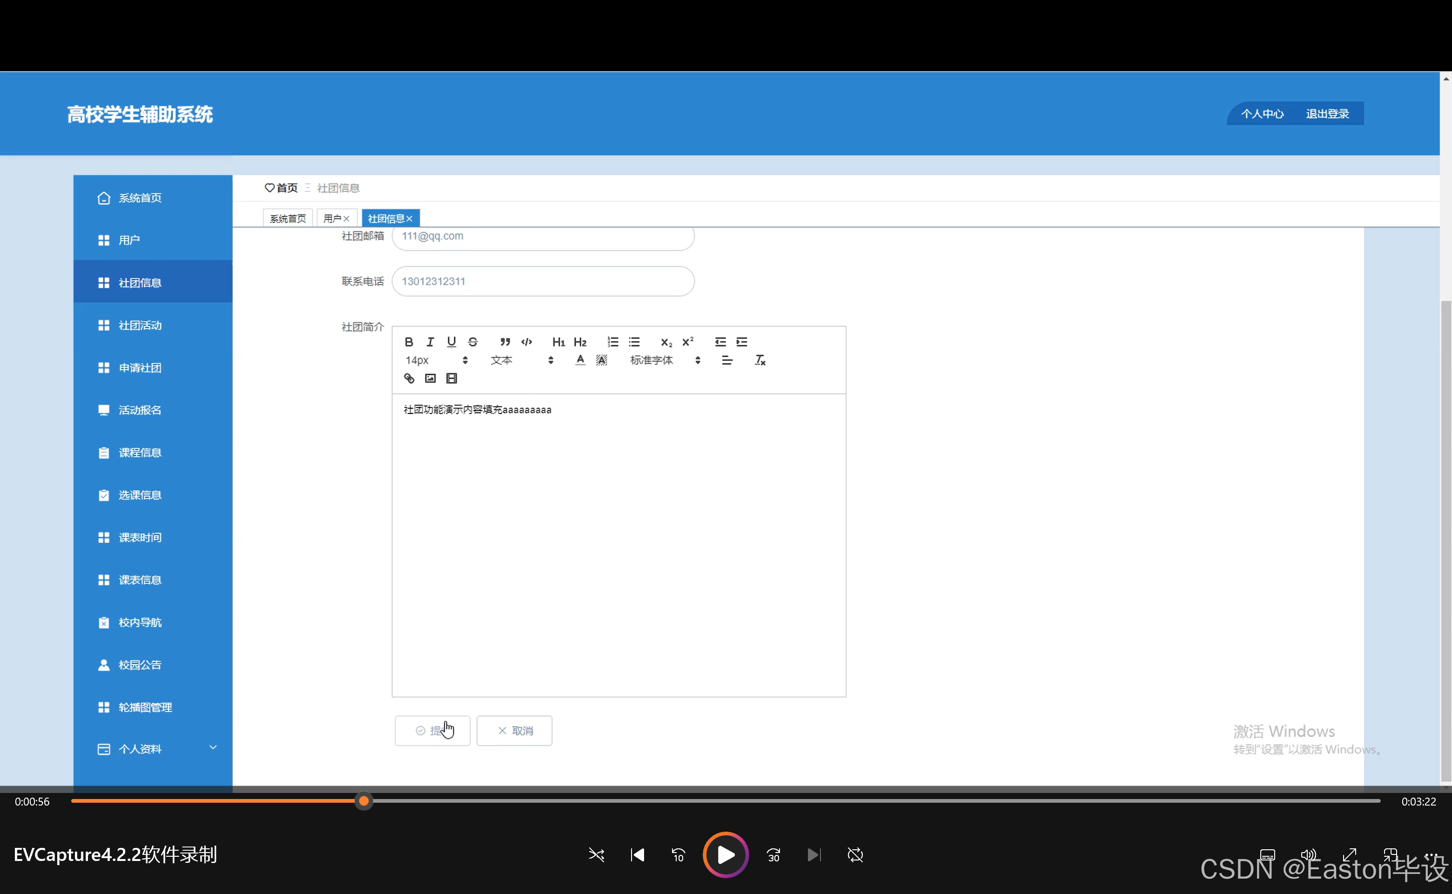1452x894 pixels.
Task: Insert a hyperlink using the link icon
Action: (x=409, y=379)
